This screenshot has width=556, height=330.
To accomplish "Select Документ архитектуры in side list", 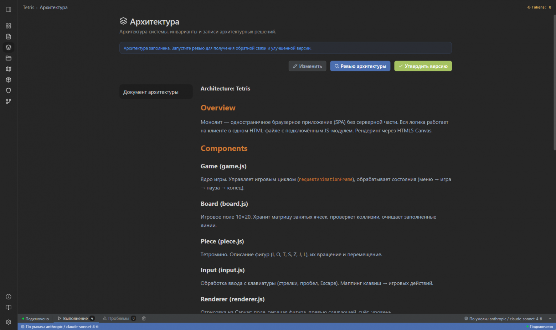I will click(156, 92).
